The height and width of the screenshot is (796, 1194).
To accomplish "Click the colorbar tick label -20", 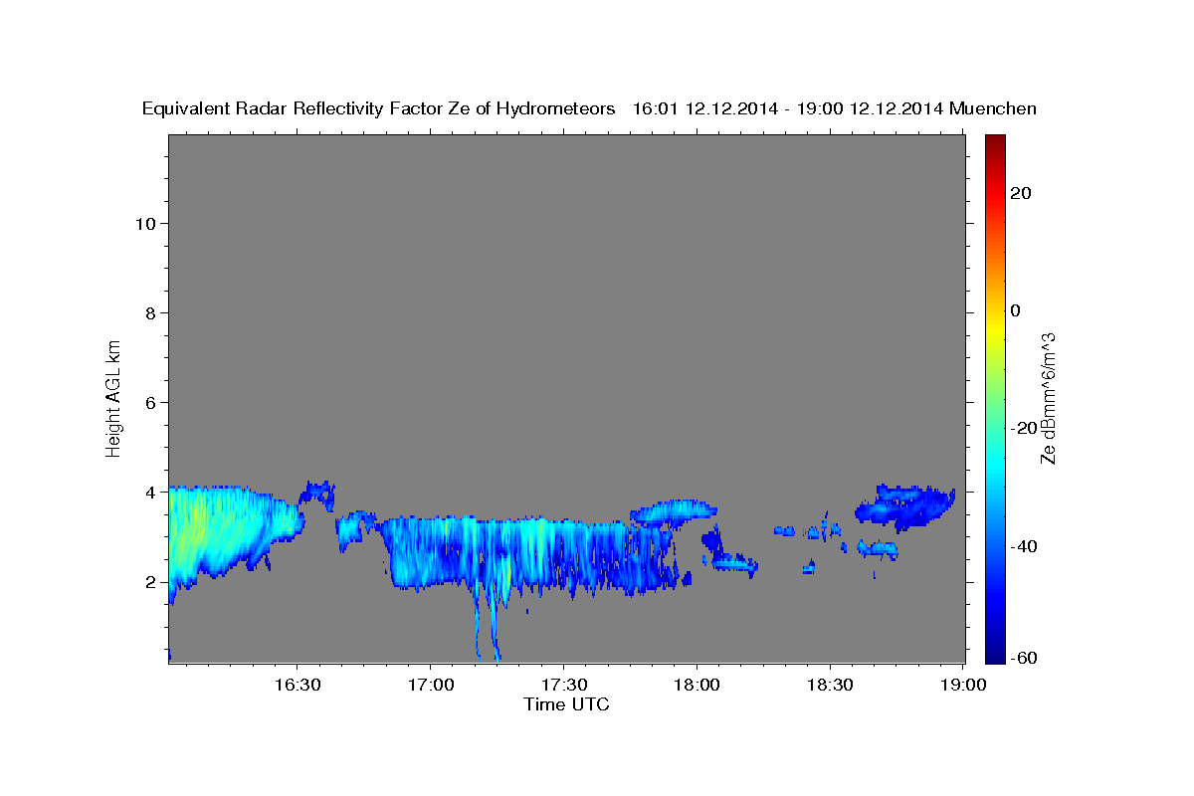I will point(1024,428).
